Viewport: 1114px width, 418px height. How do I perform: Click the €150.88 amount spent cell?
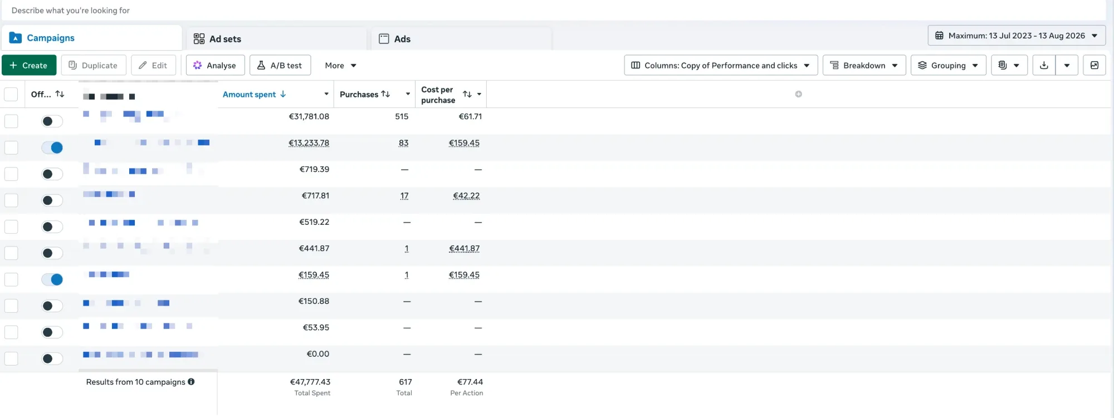[x=314, y=301]
